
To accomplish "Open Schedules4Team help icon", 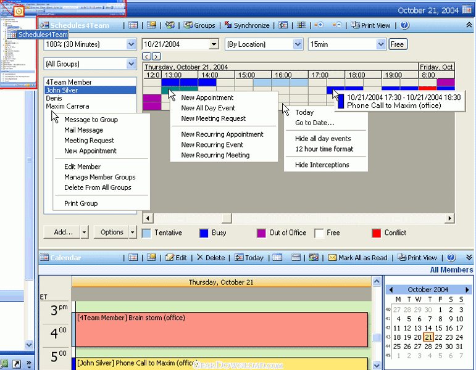I will click(x=405, y=25).
